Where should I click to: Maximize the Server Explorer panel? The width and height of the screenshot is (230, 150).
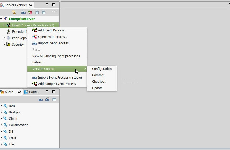54,5
